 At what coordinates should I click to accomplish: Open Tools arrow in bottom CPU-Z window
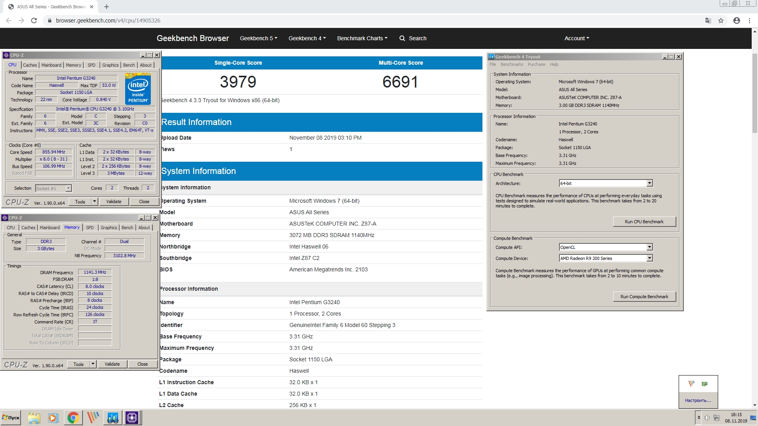pyautogui.click(x=93, y=364)
